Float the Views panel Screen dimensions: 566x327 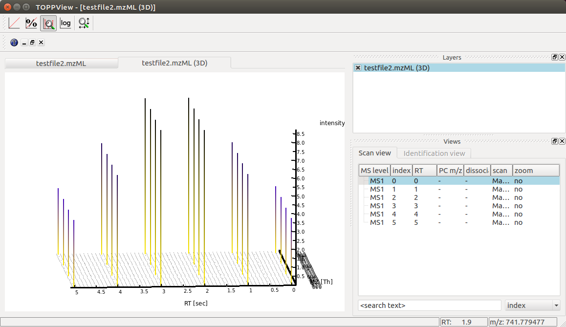(555, 141)
